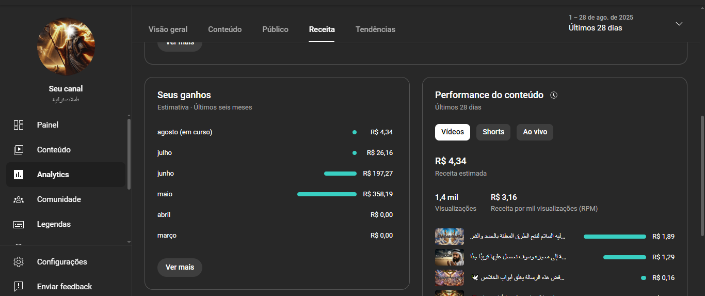The width and height of the screenshot is (705, 296).
Task: Select the Receita tab
Action: tap(322, 29)
